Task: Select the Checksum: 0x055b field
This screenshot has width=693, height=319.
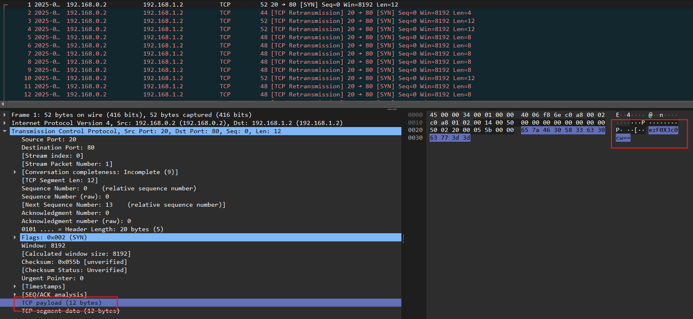Action: [74, 262]
